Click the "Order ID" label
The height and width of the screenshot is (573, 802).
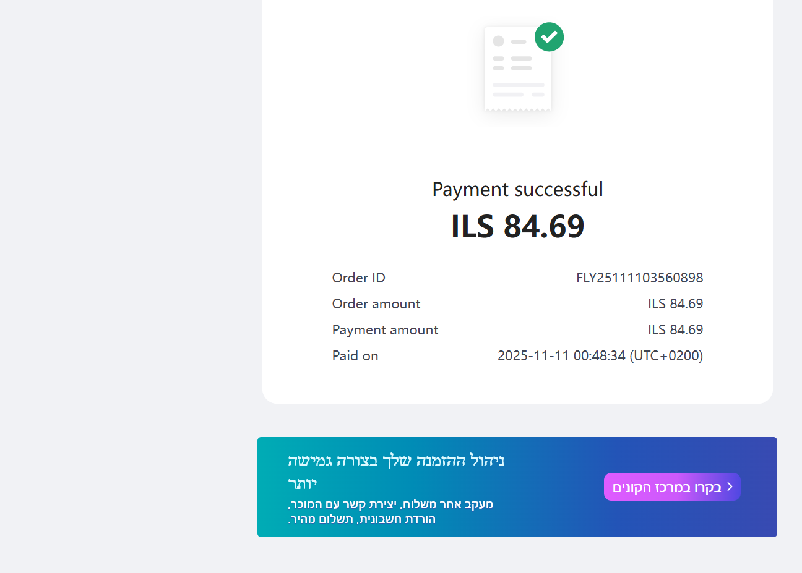(358, 278)
